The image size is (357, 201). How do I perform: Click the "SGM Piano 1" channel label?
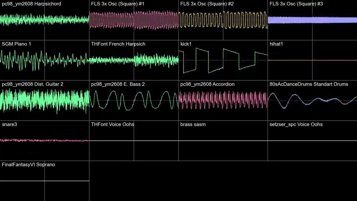click(16, 44)
